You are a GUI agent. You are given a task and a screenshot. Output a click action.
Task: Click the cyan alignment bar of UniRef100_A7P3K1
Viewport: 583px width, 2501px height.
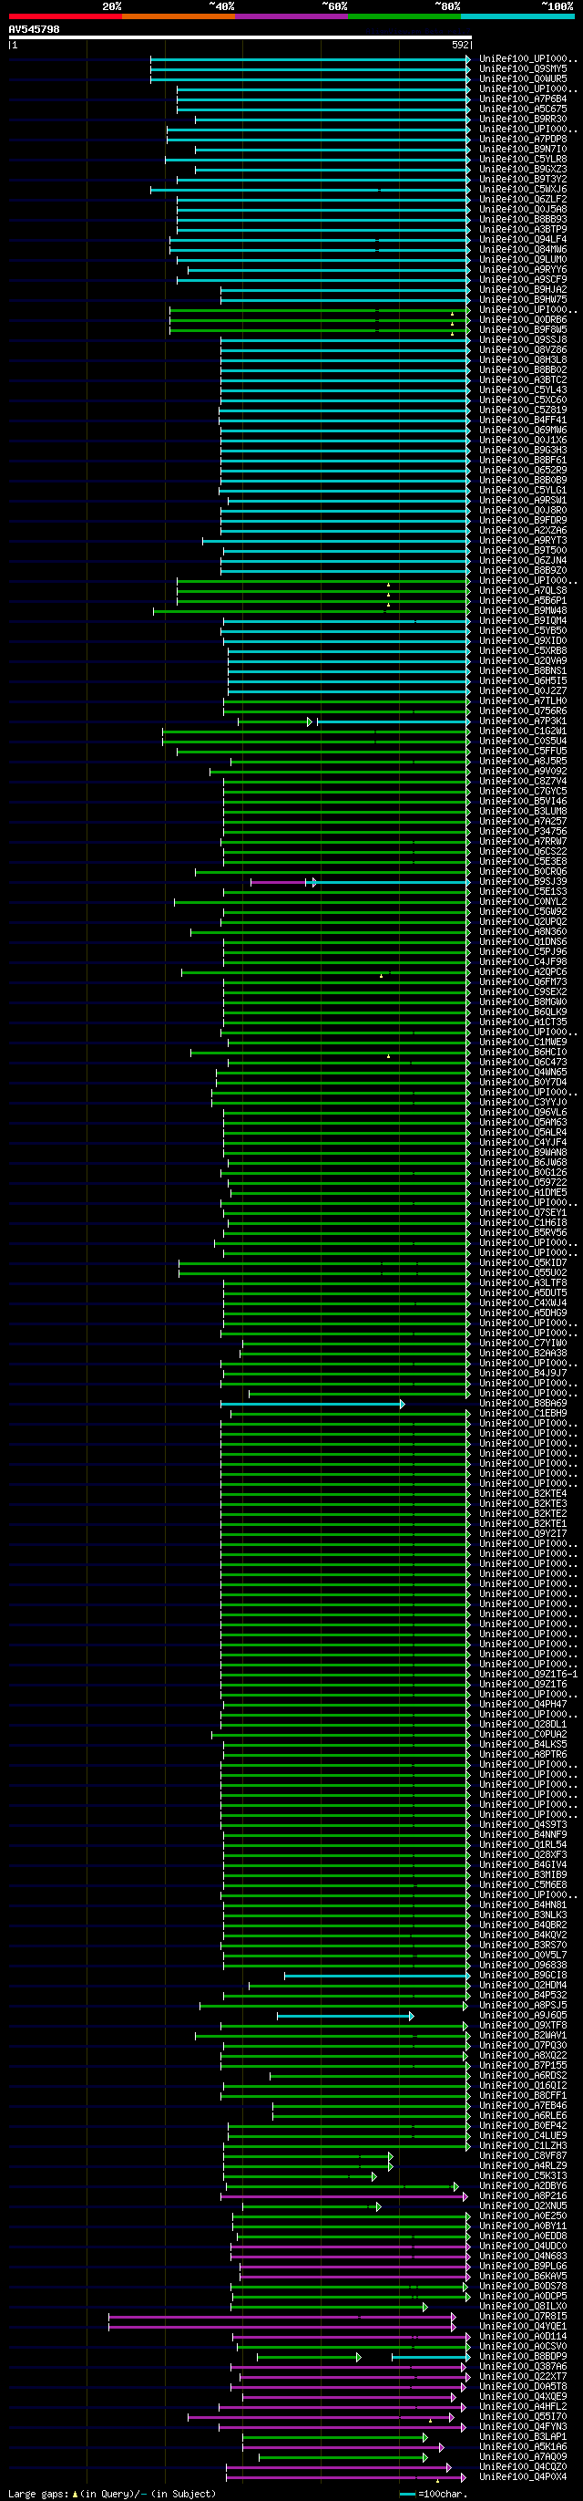(x=393, y=721)
